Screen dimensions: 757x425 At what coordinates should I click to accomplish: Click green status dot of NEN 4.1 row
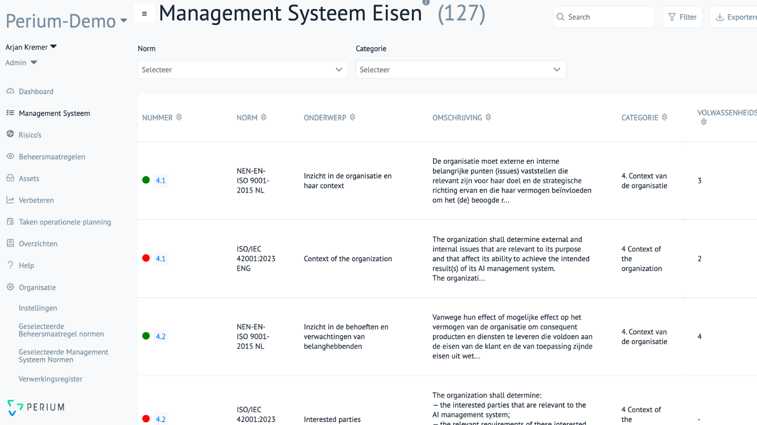click(146, 180)
